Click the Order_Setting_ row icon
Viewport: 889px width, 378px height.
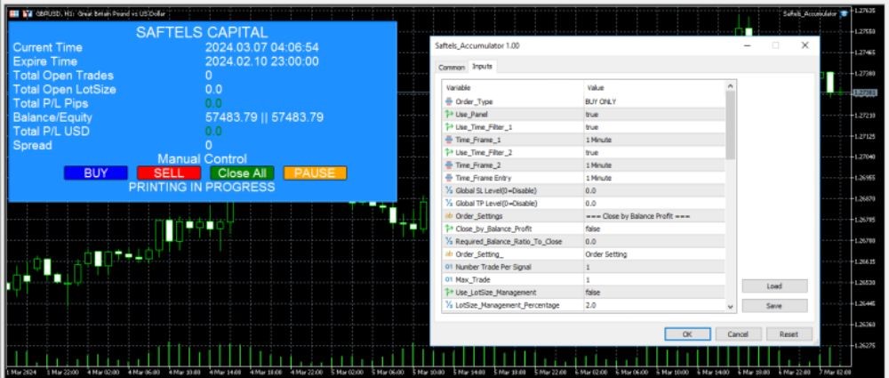click(449, 254)
